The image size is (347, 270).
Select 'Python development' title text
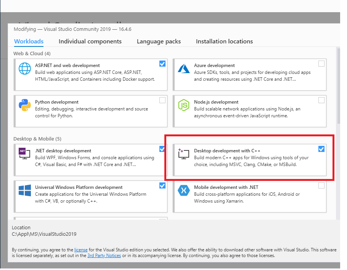[x=57, y=102]
